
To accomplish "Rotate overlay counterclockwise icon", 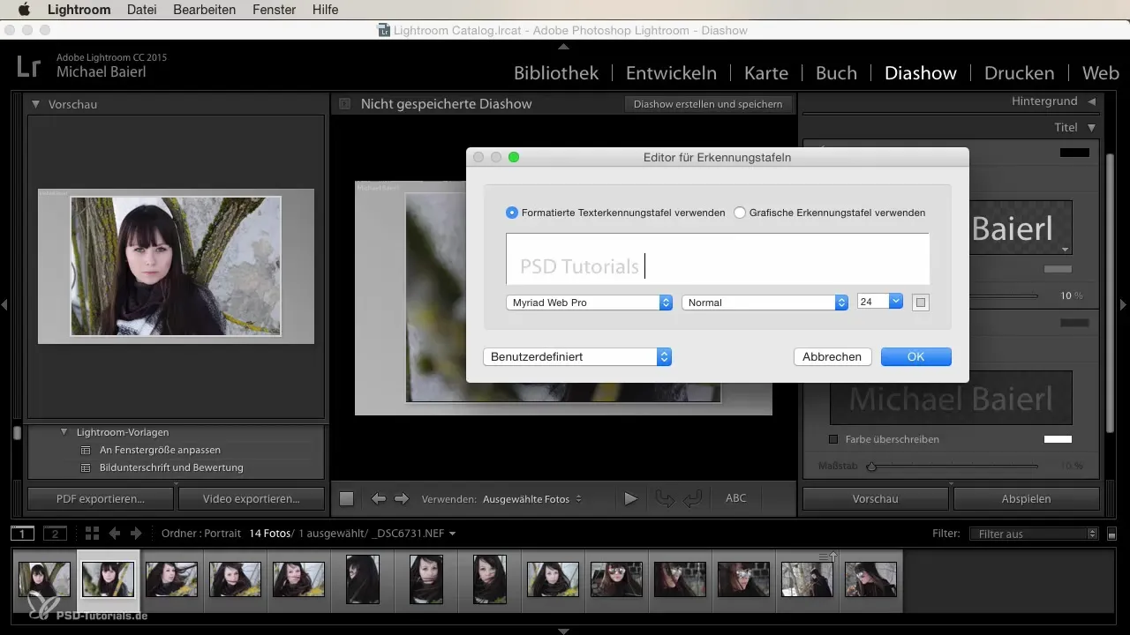I will [664, 498].
